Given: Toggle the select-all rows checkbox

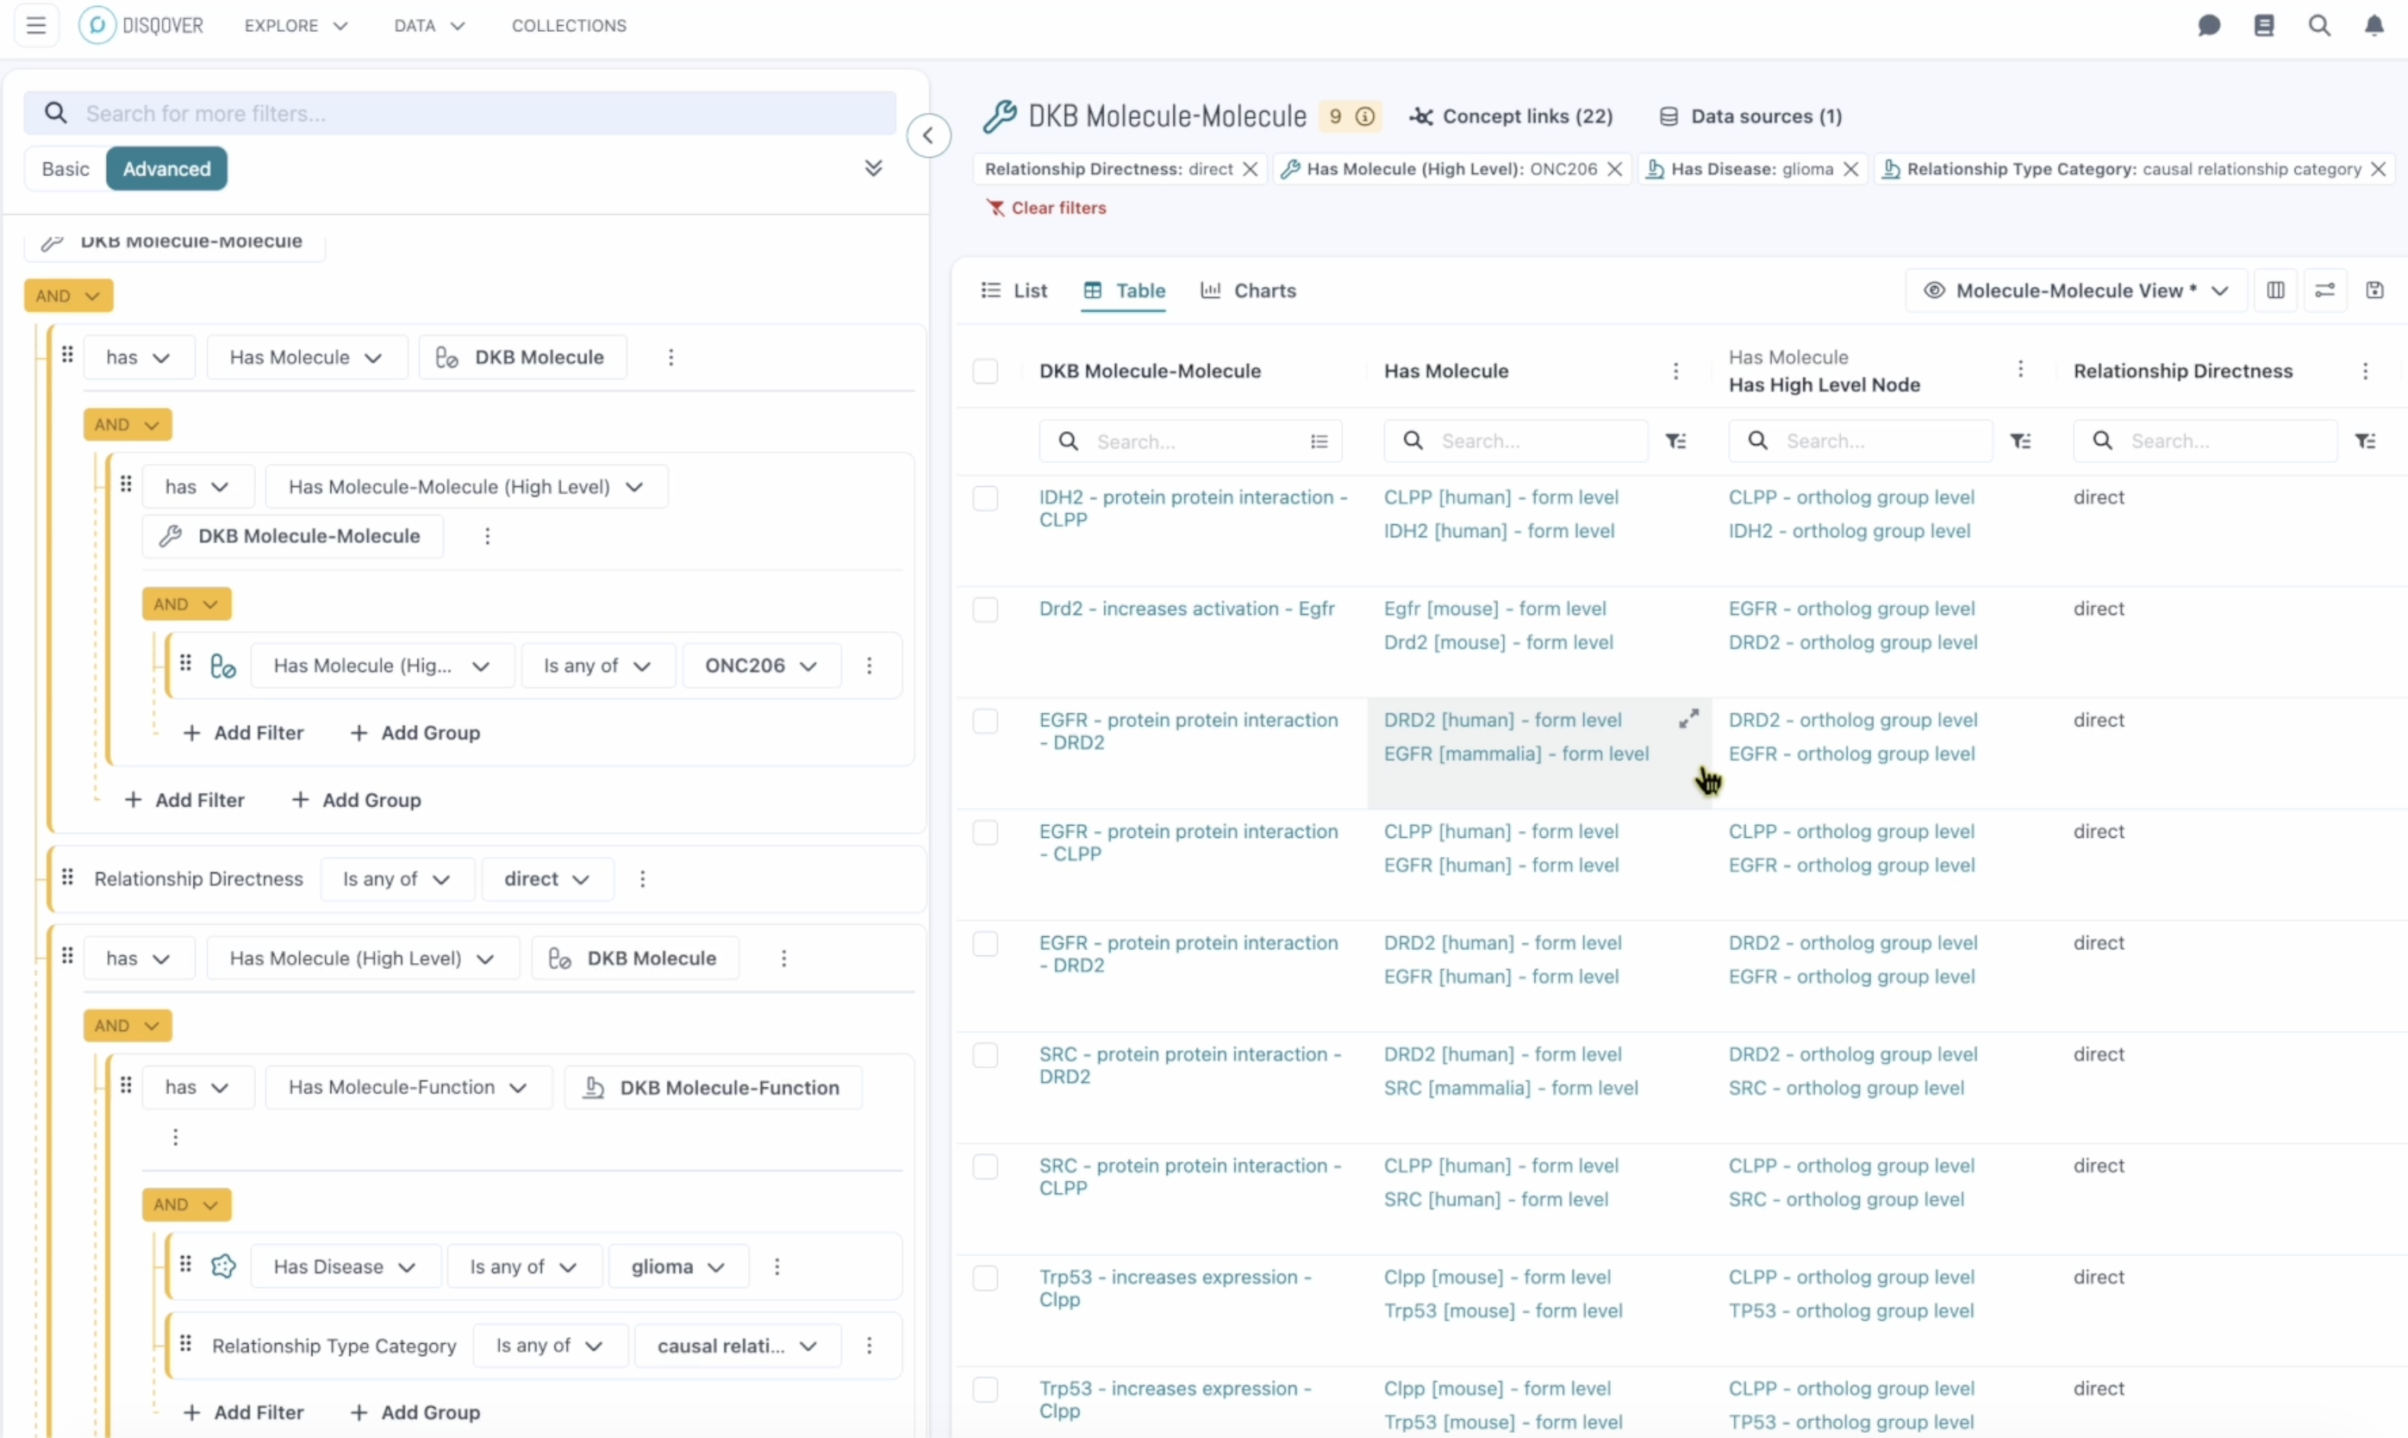Looking at the screenshot, I should pos(985,371).
